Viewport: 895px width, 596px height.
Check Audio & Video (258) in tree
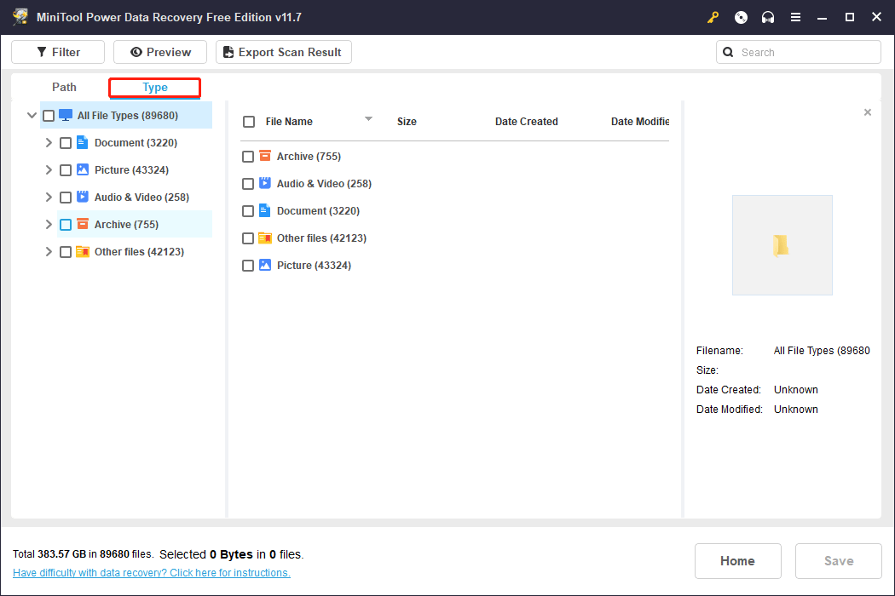click(66, 198)
